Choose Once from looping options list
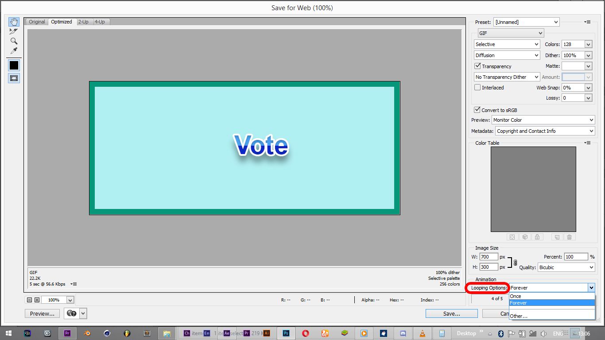The height and width of the screenshot is (340, 605). (552, 296)
